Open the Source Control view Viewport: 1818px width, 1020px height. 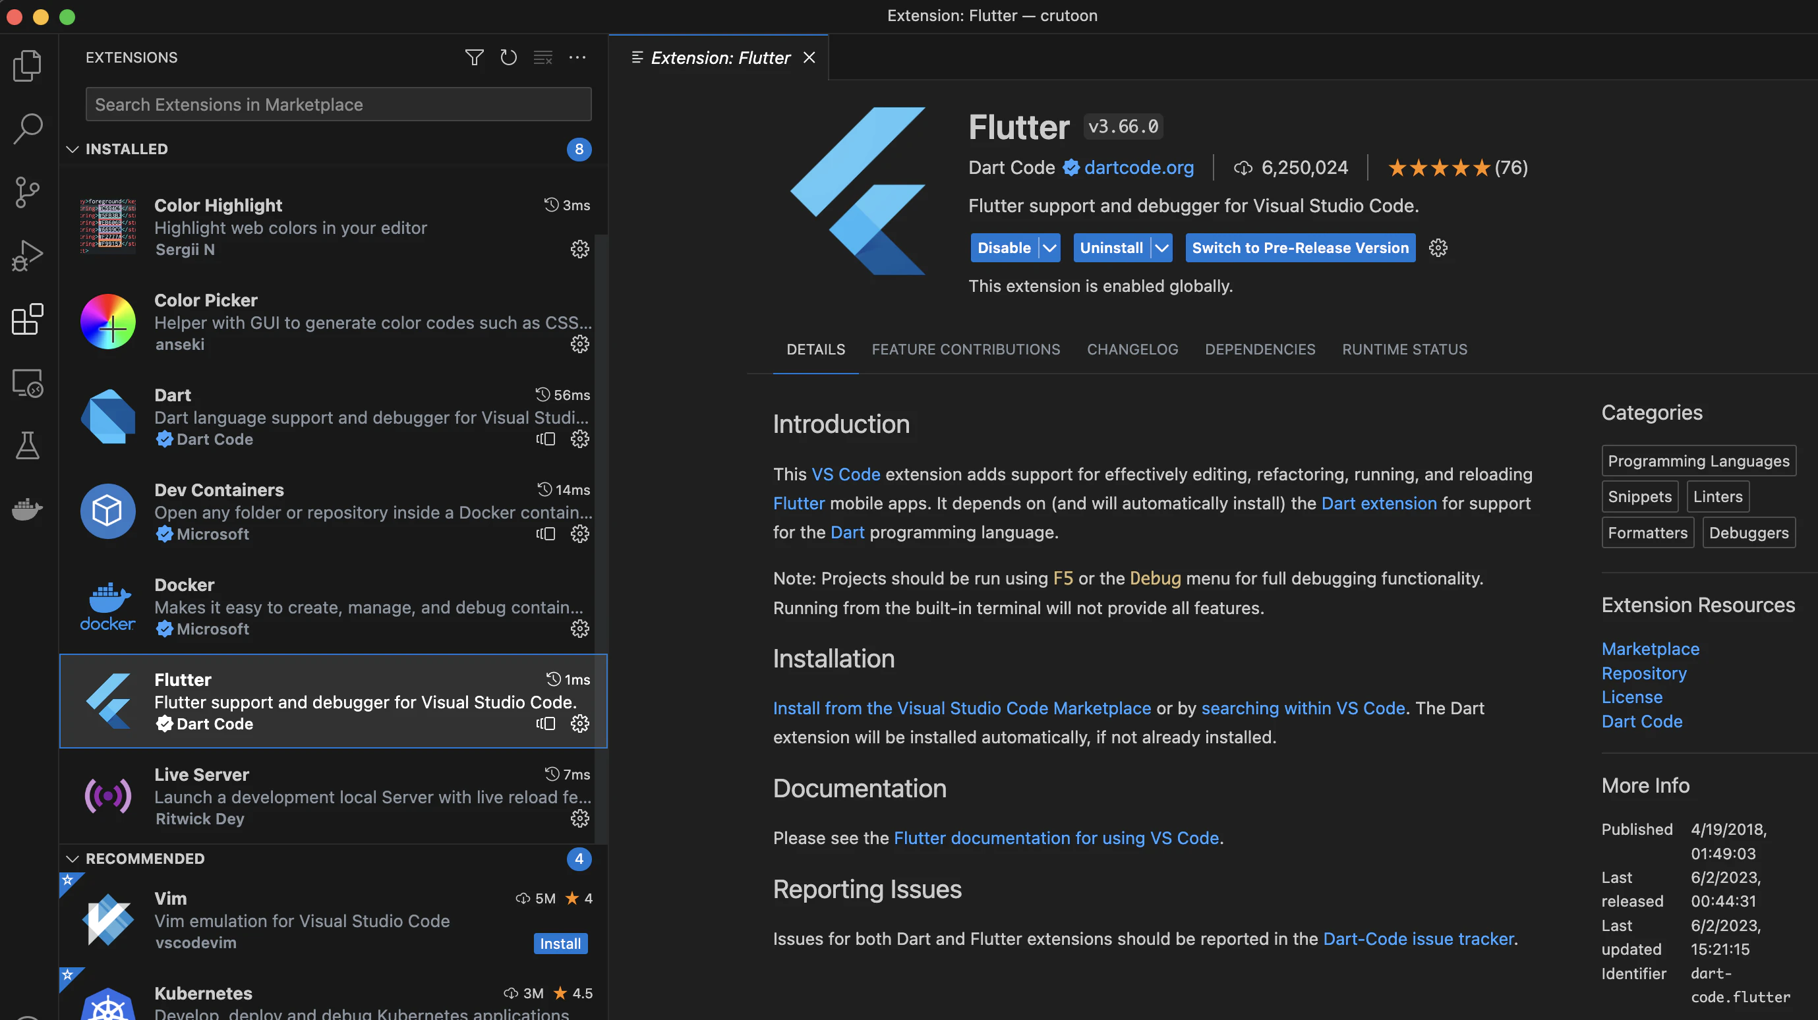click(x=28, y=192)
